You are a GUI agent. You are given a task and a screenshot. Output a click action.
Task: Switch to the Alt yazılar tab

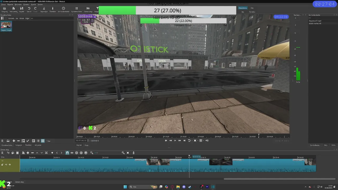(38, 145)
